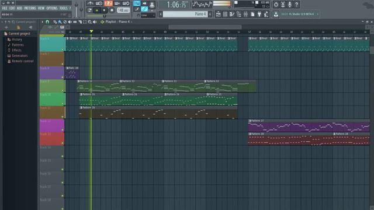Screen dimensions: 374x210
Task: Click the Pattern 17 clip header
Action: (x=309, y=121)
